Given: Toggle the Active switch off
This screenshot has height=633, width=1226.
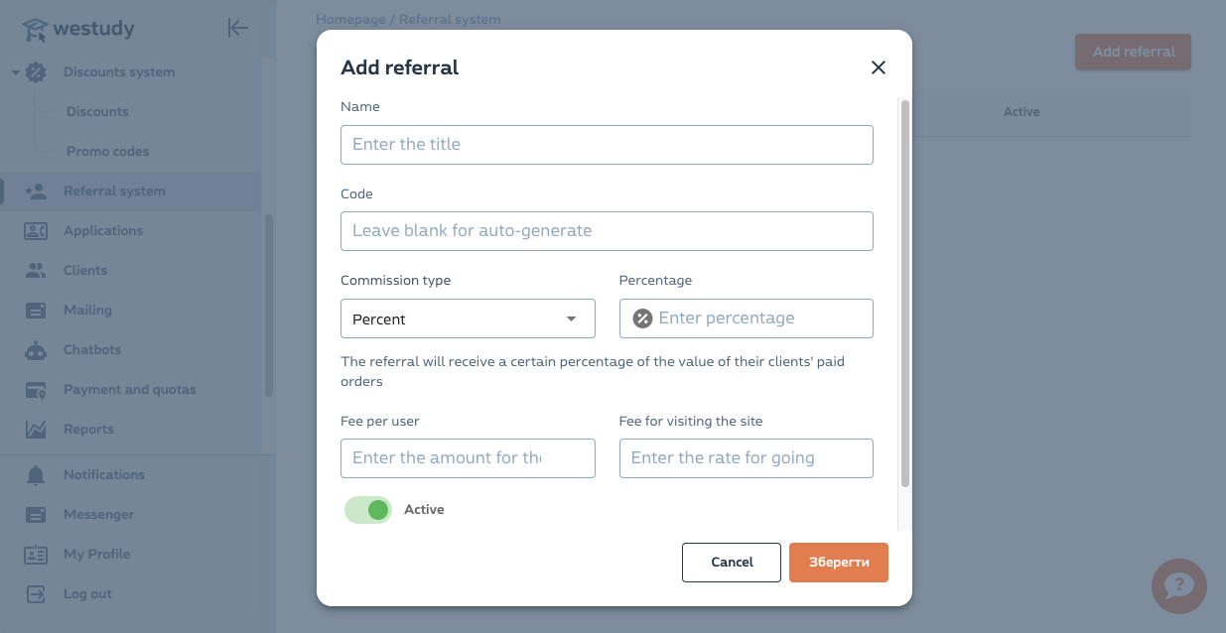Looking at the screenshot, I should point(368,510).
